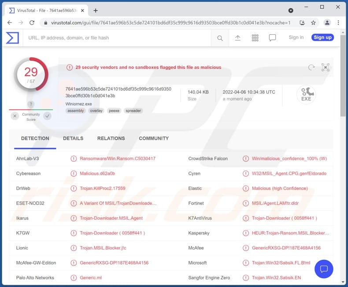Click Trojan.Win32.Sabsik.EN Sangfor result
The width and height of the screenshot is (348, 287).
(x=276, y=277)
